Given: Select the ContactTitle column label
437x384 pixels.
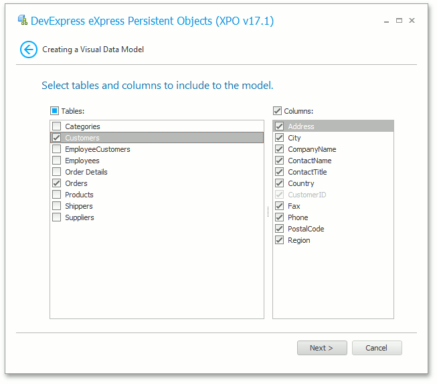Looking at the screenshot, I should tap(307, 172).
